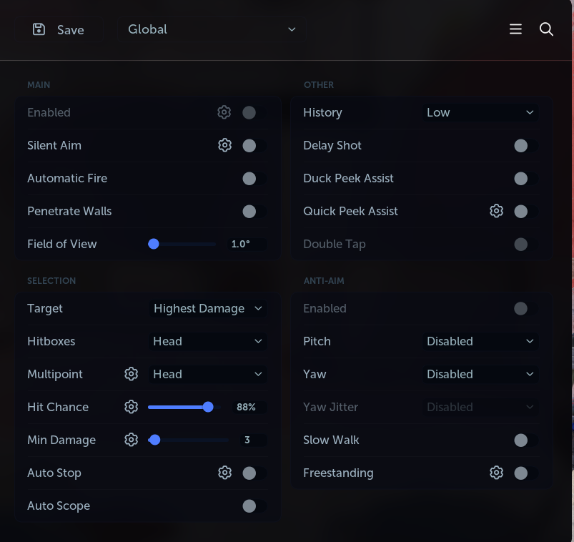Turn on Delay Shot toggle

526,145
